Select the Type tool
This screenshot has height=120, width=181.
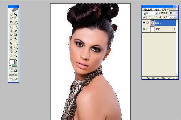(x=16, y=43)
